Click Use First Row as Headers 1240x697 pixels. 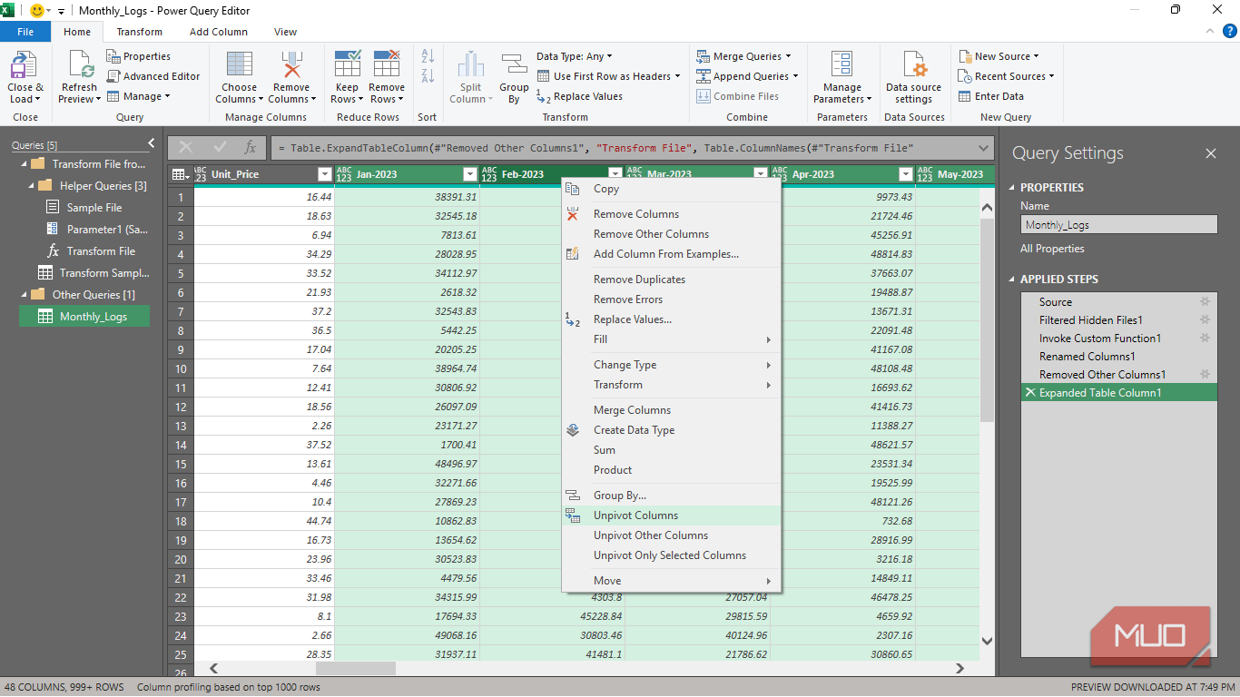tap(607, 76)
